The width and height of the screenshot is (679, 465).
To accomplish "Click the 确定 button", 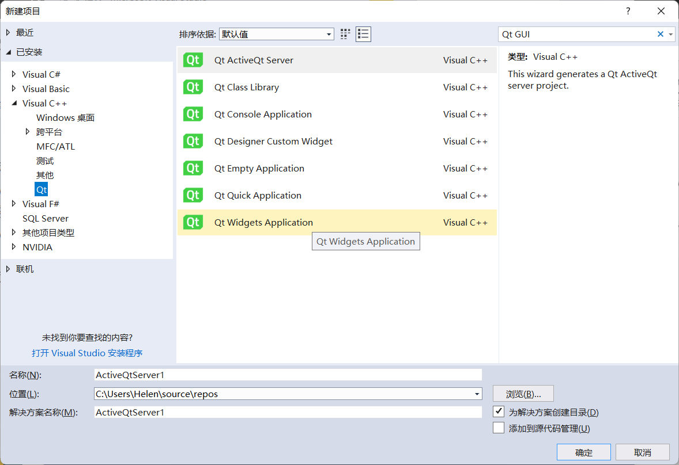I will pyautogui.click(x=584, y=452).
